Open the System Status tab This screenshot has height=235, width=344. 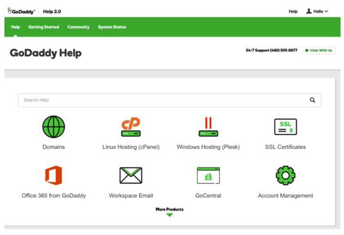112,27
